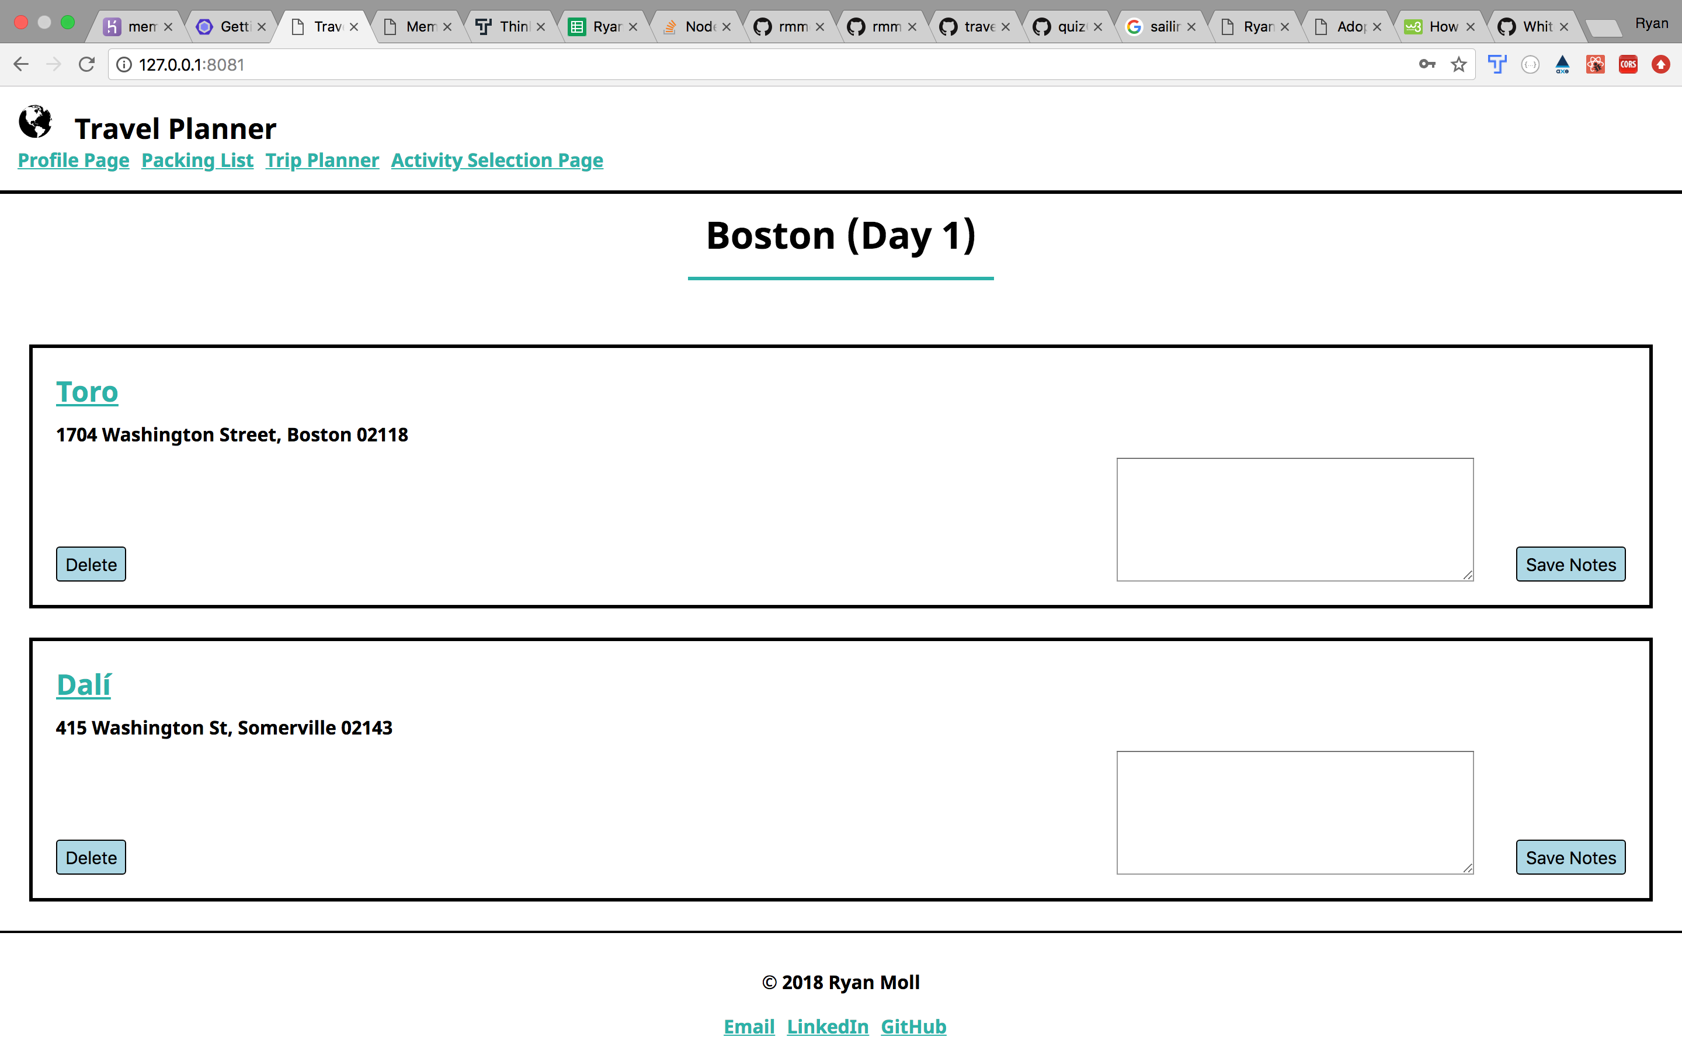Delete the Toro activity
The width and height of the screenshot is (1682, 1051).
(91, 565)
